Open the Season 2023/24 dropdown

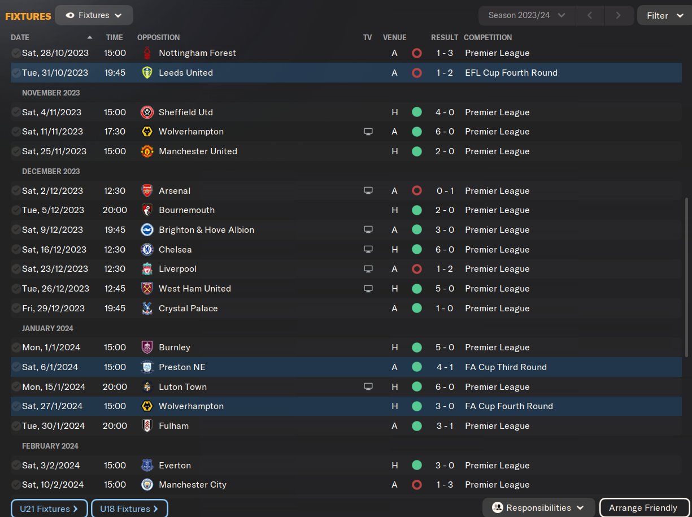[526, 15]
